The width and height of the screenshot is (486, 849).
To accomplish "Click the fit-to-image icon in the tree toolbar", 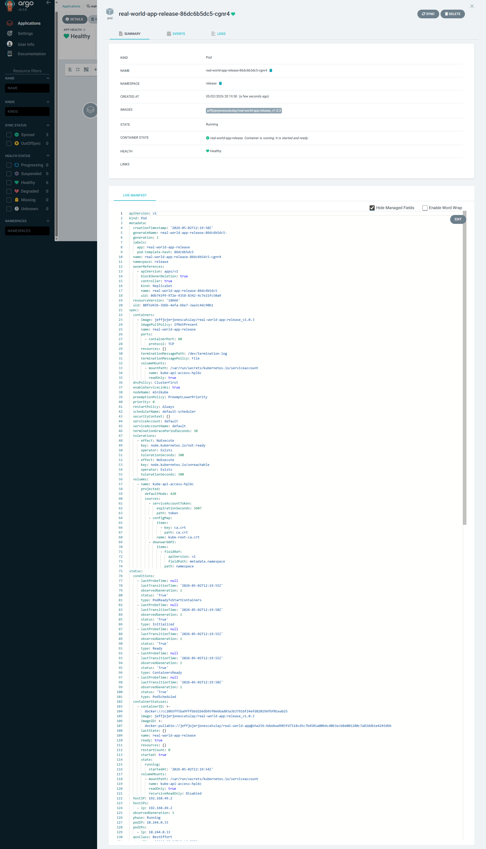I will coord(86,69).
